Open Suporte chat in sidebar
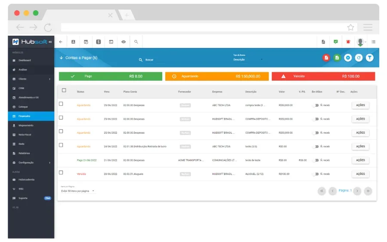Viewport: 387px width, 242px height. [31, 198]
